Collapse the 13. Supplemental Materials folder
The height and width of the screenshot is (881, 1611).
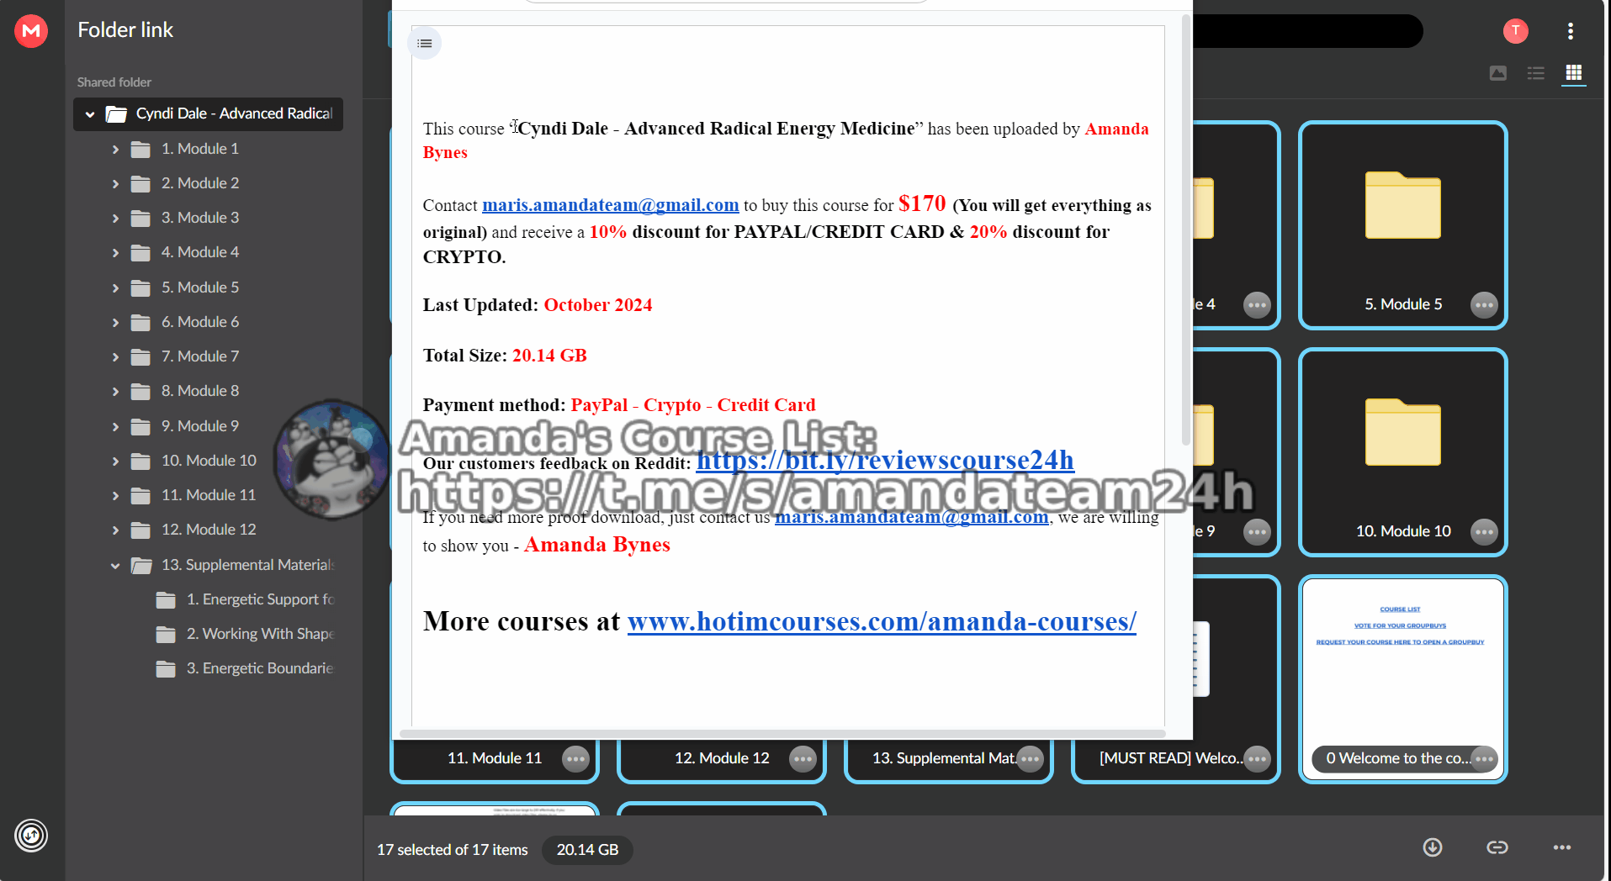click(x=115, y=566)
